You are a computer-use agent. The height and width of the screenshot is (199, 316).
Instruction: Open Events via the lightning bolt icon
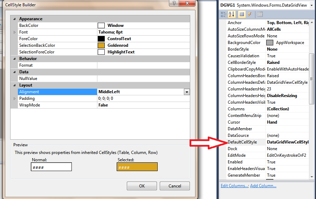tap(249, 14)
